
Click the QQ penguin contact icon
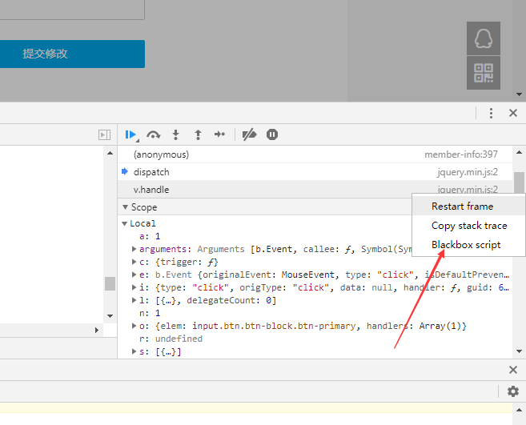tap(484, 38)
